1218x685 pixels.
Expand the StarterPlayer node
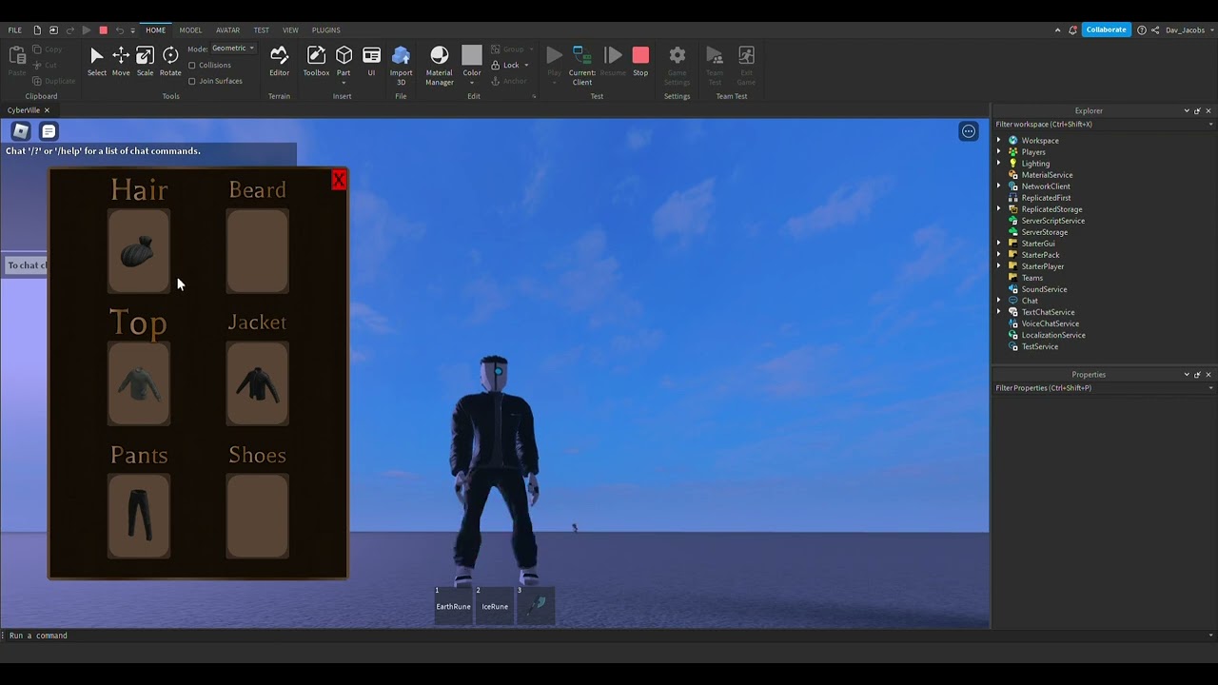point(999,266)
